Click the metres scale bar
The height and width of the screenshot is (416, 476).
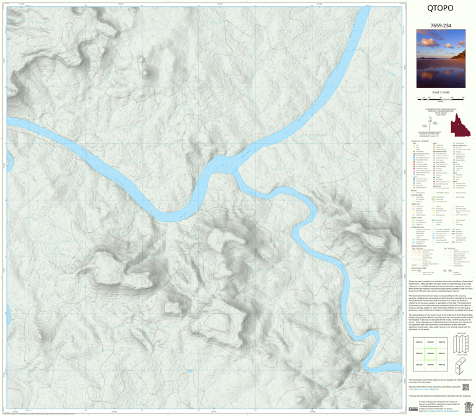point(441,98)
